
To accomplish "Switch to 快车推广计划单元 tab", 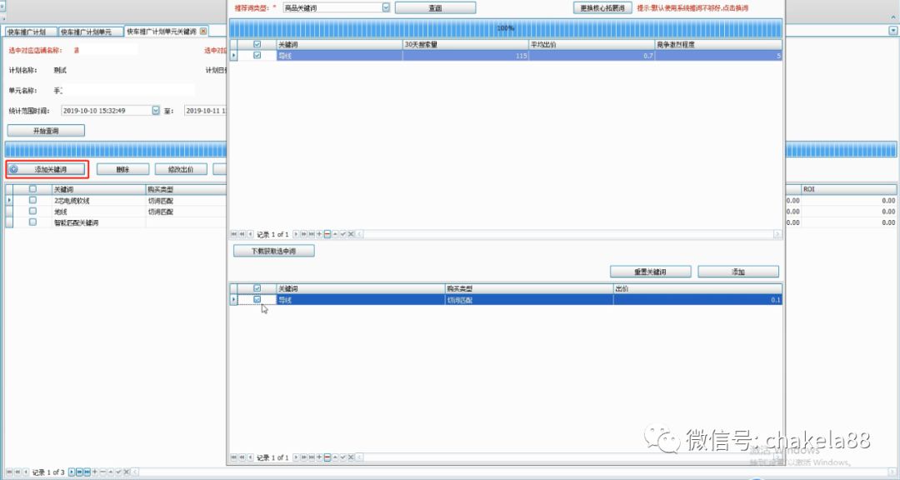I will (x=91, y=32).
